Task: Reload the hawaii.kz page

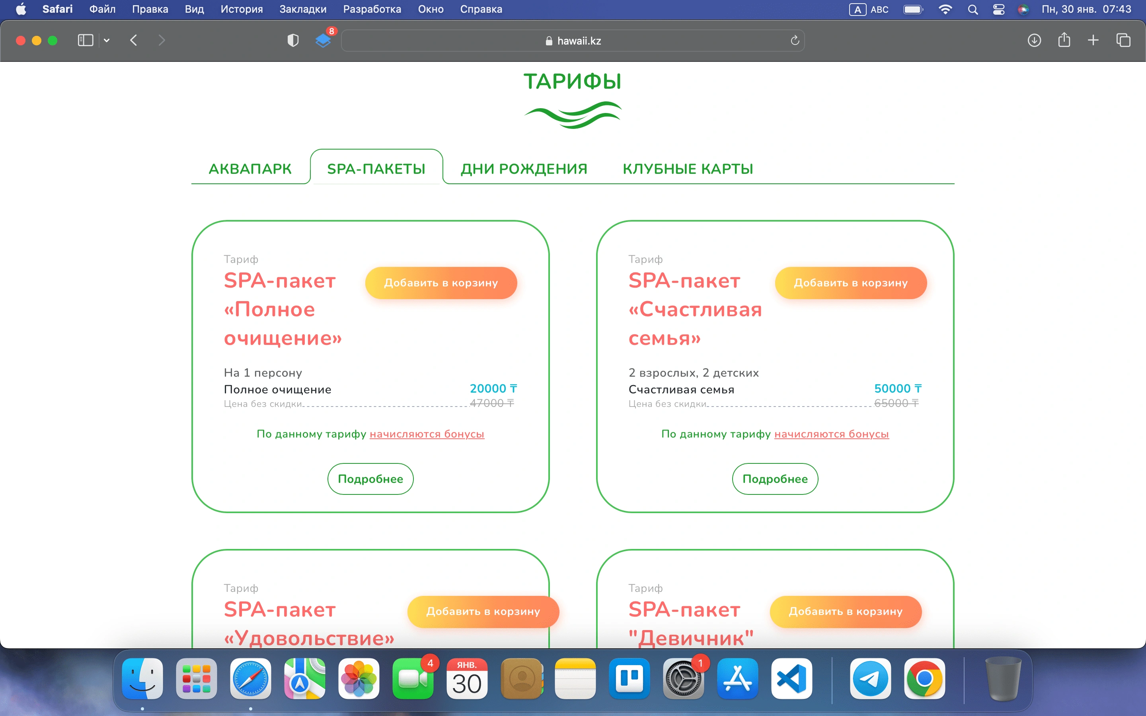Action: [x=795, y=41]
